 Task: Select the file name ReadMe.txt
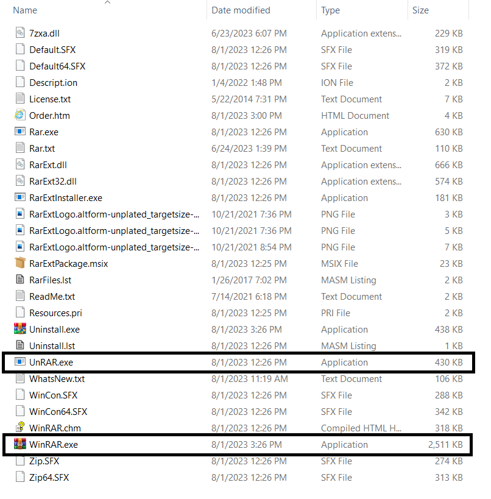[x=52, y=297]
